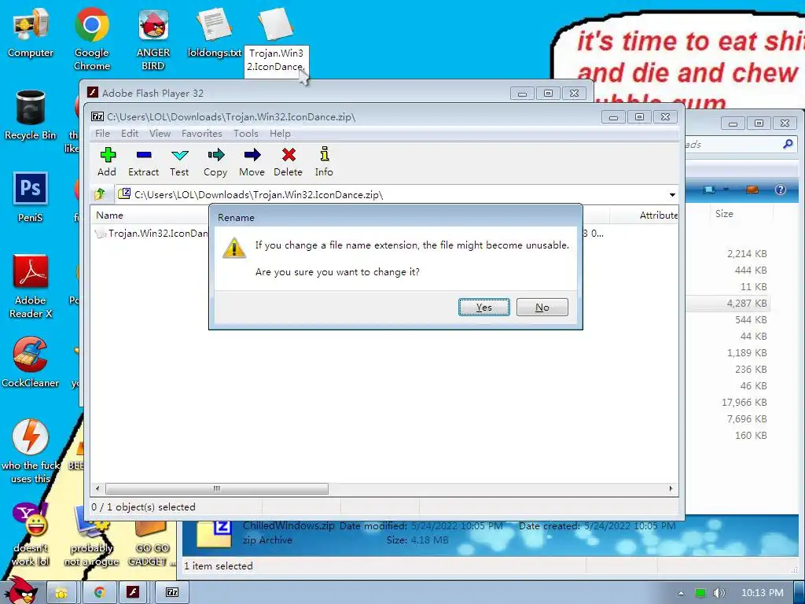Select the loldongs.txt desktop file
805x604 pixels.
click(215, 31)
